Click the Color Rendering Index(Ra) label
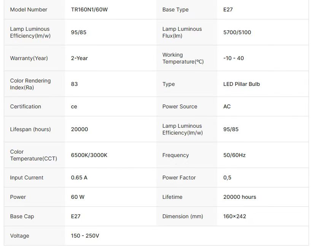The height and width of the screenshot is (249, 312). click(30, 84)
